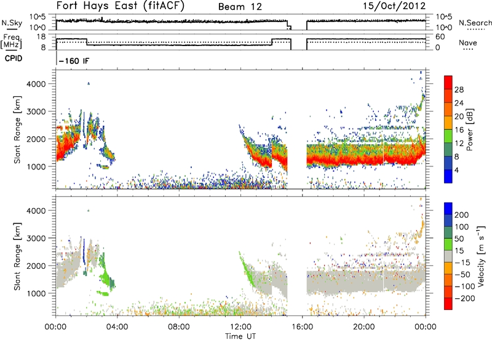This screenshot has width=492, height=340.
Task: Click the "60" Nave axis tick
Action: click(x=440, y=37)
